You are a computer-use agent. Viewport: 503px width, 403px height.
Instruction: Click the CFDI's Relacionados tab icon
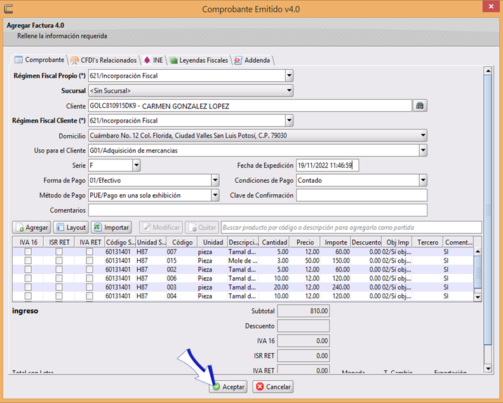(x=74, y=60)
